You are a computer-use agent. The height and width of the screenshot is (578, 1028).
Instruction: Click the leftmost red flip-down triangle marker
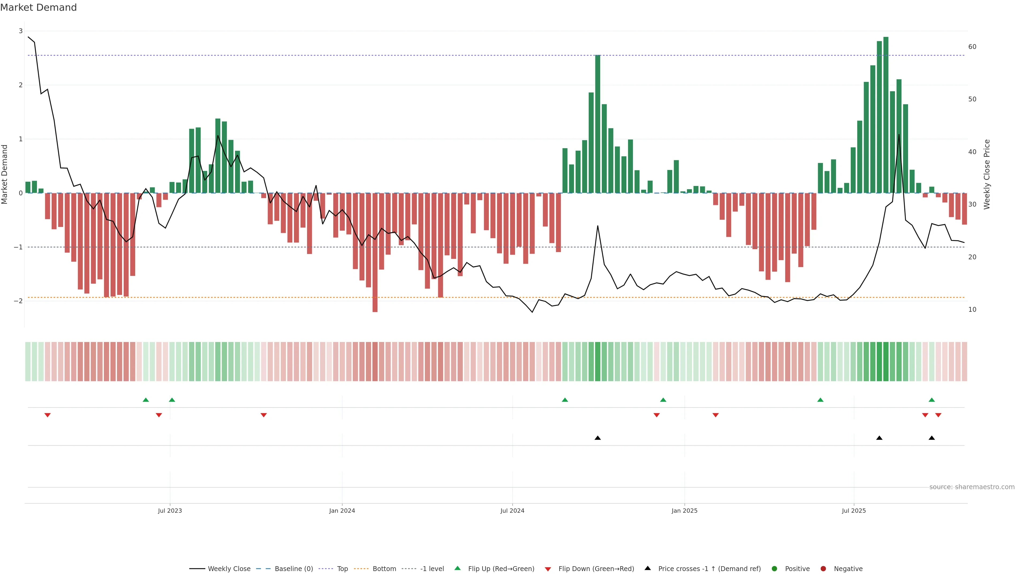click(47, 415)
